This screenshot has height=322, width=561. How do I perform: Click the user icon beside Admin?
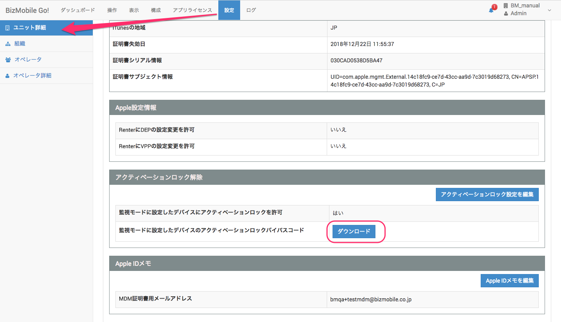[x=506, y=14]
